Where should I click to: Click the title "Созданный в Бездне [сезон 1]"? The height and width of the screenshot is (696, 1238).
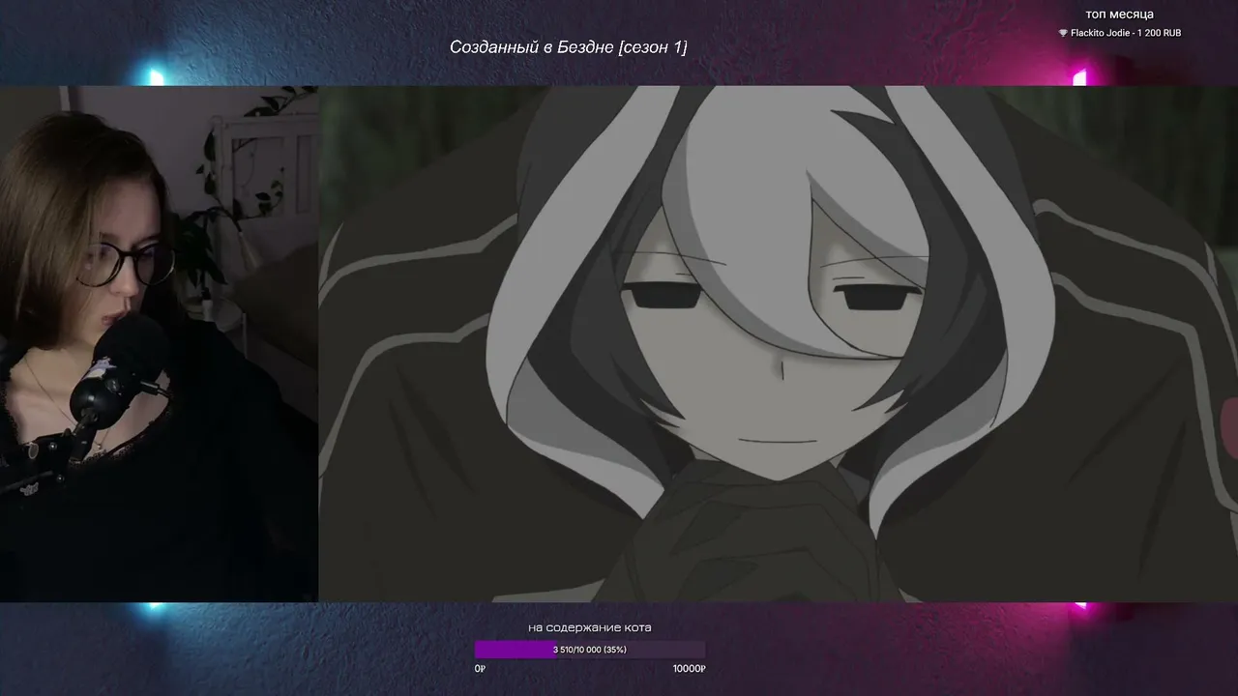point(569,47)
